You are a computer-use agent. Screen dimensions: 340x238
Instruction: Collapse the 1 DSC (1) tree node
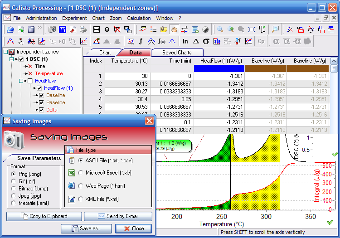11,59
